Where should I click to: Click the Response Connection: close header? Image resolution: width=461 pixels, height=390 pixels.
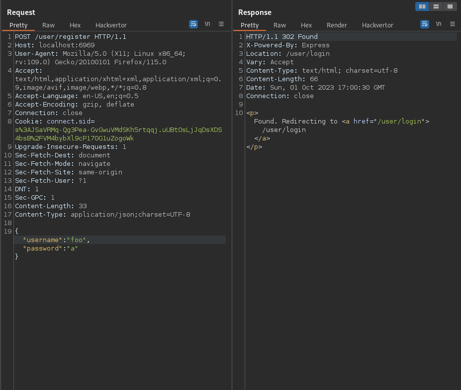(x=280, y=96)
